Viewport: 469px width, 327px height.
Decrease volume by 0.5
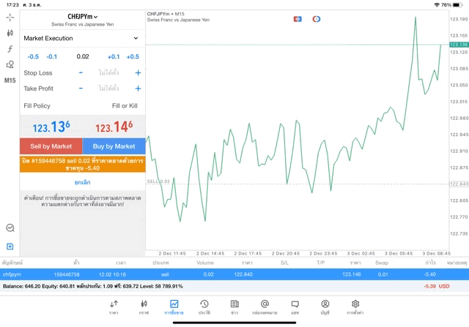[33, 57]
